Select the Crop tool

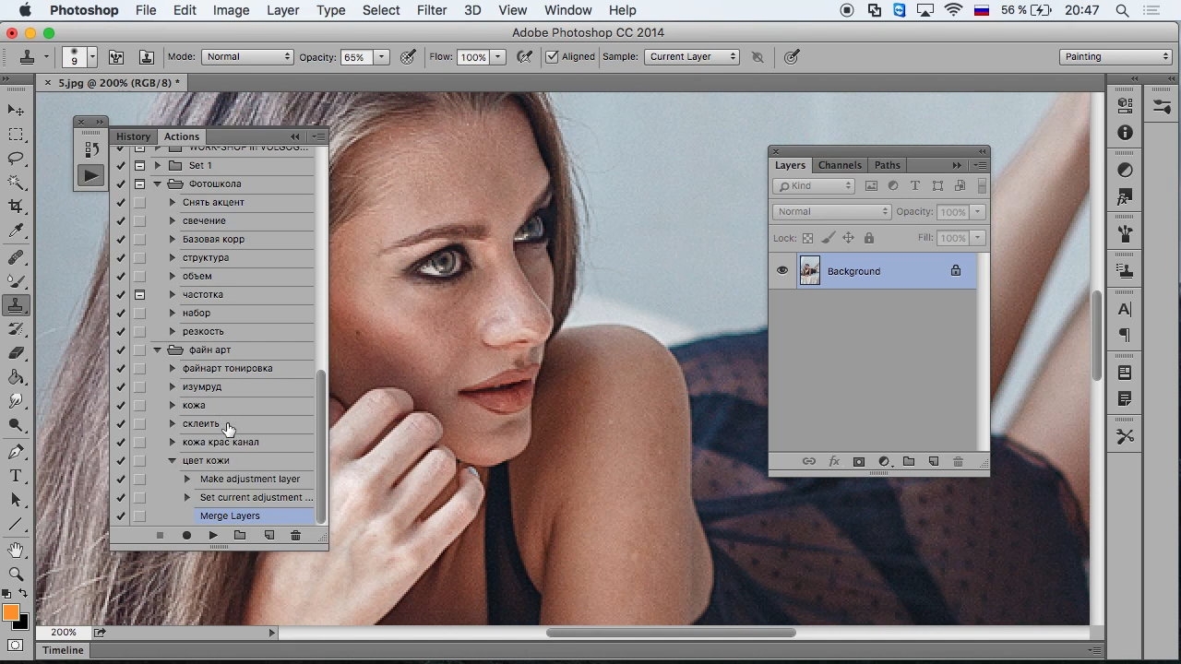[16, 207]
